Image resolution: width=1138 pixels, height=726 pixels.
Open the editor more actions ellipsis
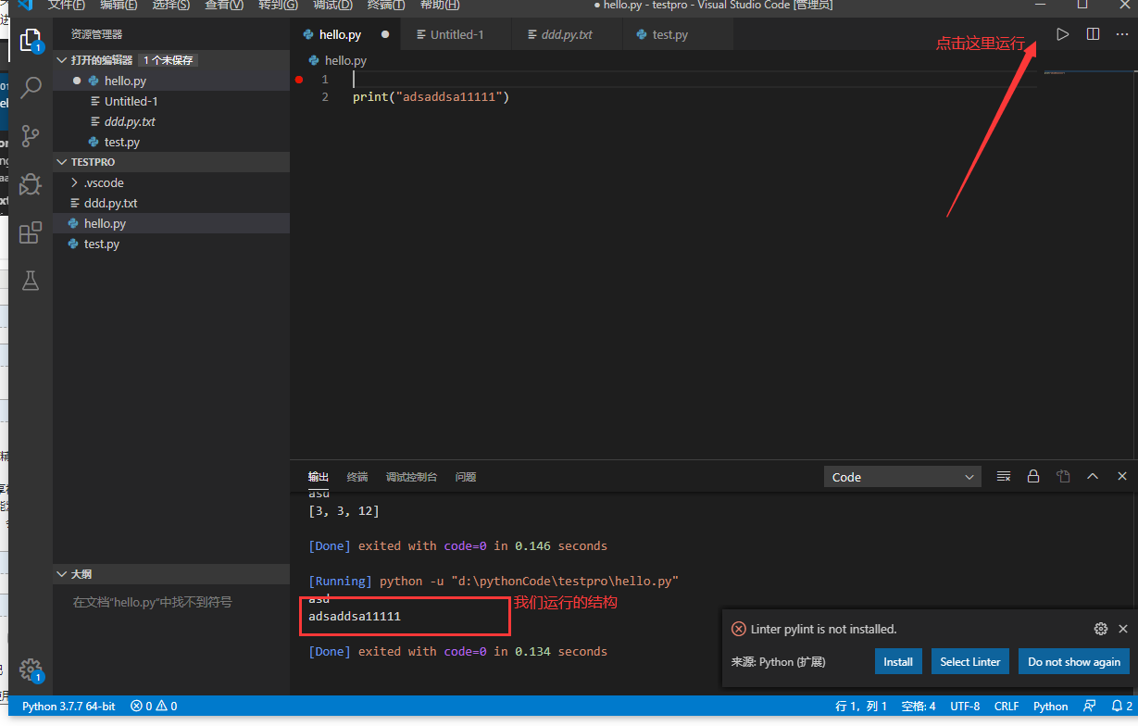point(1122,34)
